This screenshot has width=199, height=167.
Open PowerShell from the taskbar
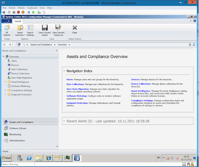click(x=29, y=158)
